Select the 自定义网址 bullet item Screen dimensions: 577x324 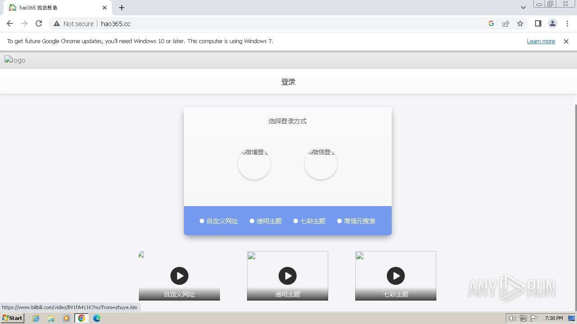tap(219, 221)
